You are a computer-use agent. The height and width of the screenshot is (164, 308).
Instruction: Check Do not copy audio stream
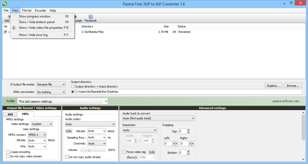(x=67, y=157)
